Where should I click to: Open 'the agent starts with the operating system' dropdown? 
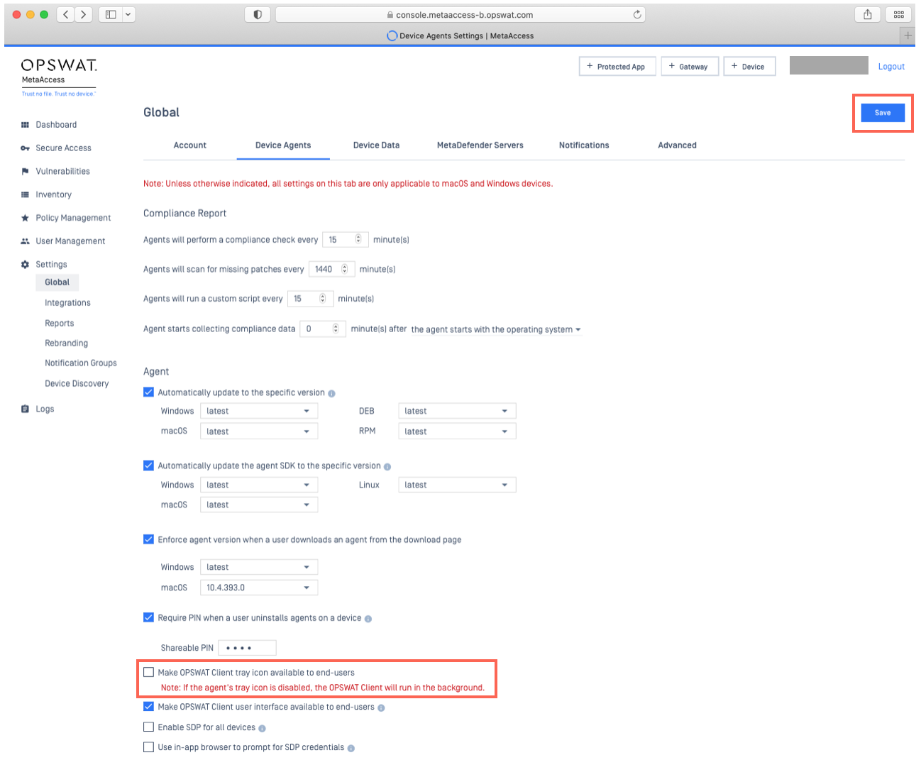click(x=496, y=329)
